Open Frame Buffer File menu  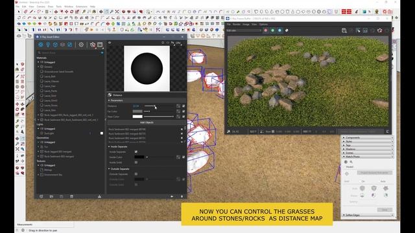point(229,25)
